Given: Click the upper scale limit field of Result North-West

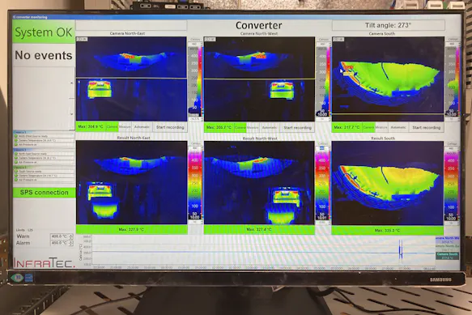Looking at the screenshot, I should (321, 148).
